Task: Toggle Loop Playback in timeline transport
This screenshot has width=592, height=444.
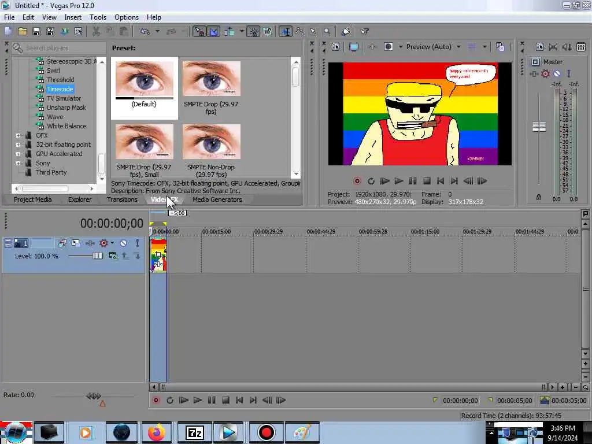Action: point(170,400)
